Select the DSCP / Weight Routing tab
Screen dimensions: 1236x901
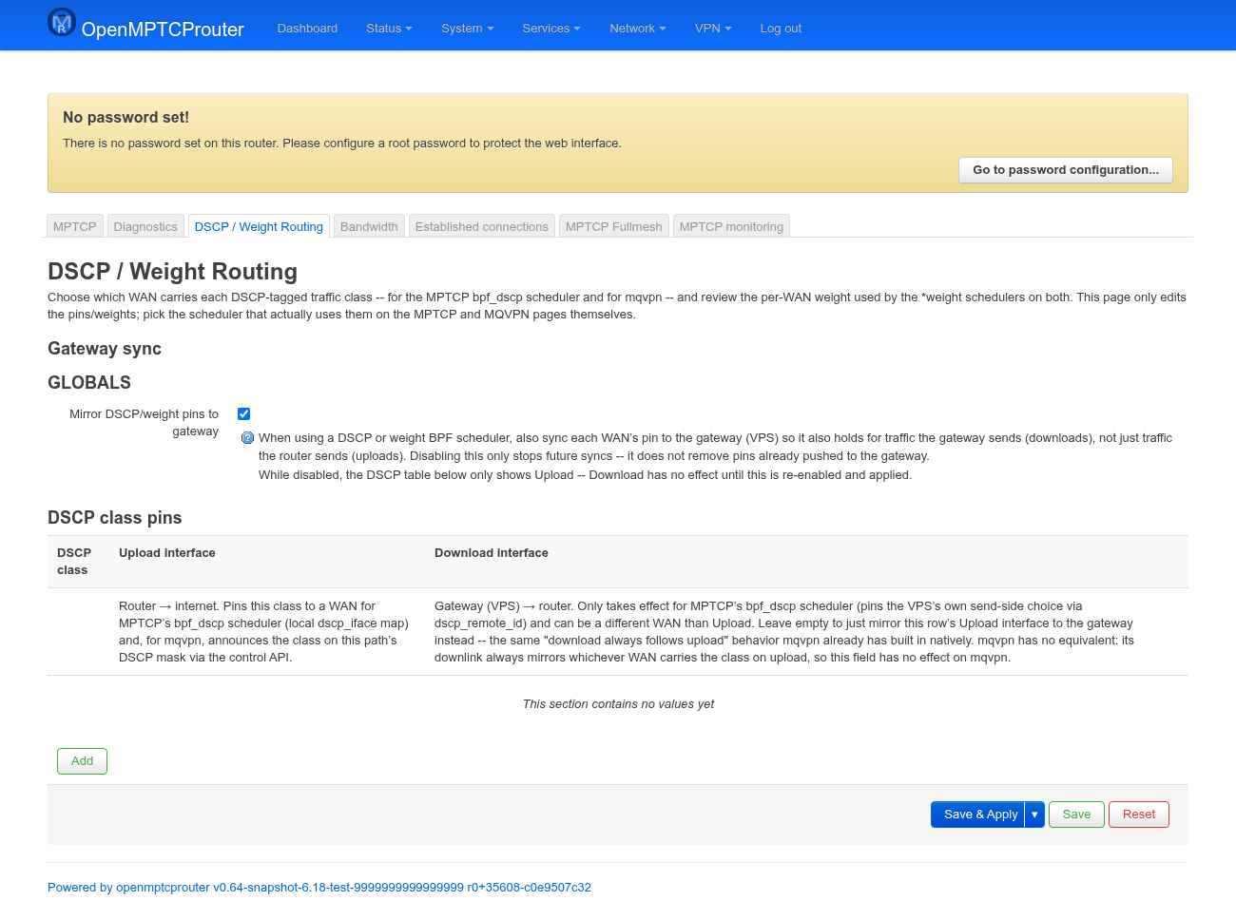click(259, 226)
